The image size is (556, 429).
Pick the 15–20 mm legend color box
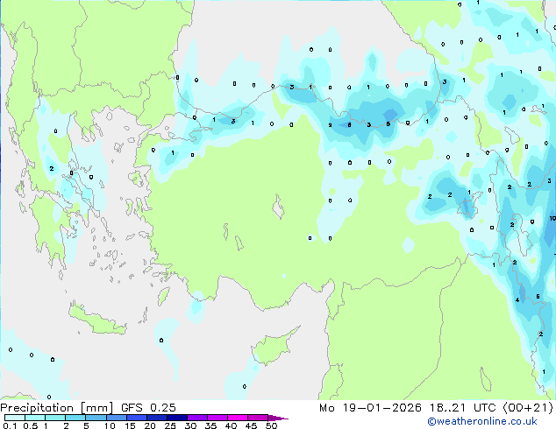tap(136, 418)
